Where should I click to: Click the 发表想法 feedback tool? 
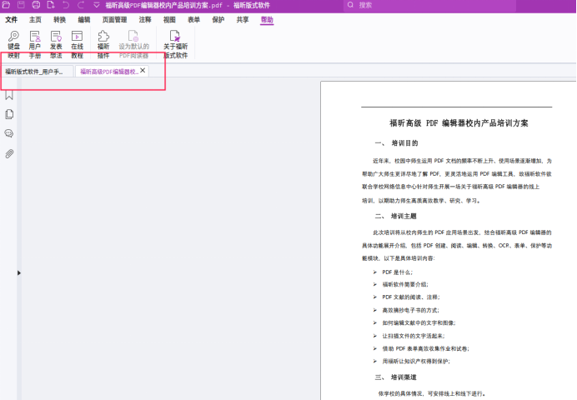(56, 44)
